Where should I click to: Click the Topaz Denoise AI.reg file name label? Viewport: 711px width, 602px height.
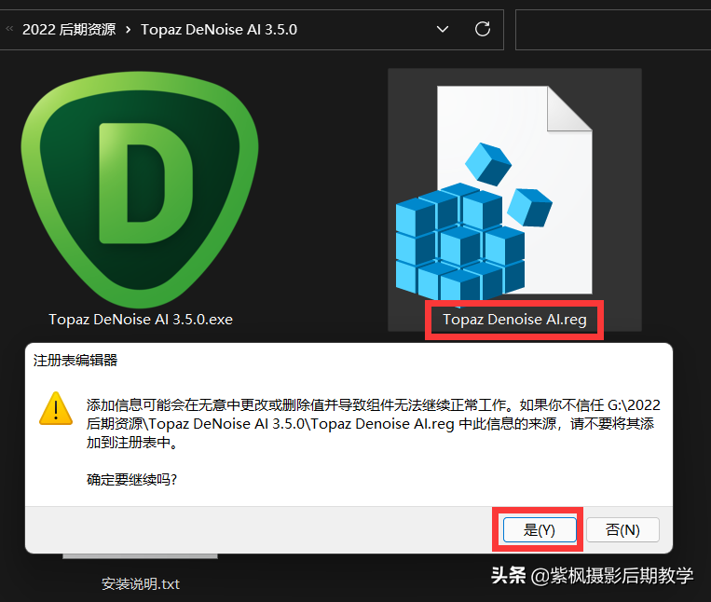[x=514, y=319]
